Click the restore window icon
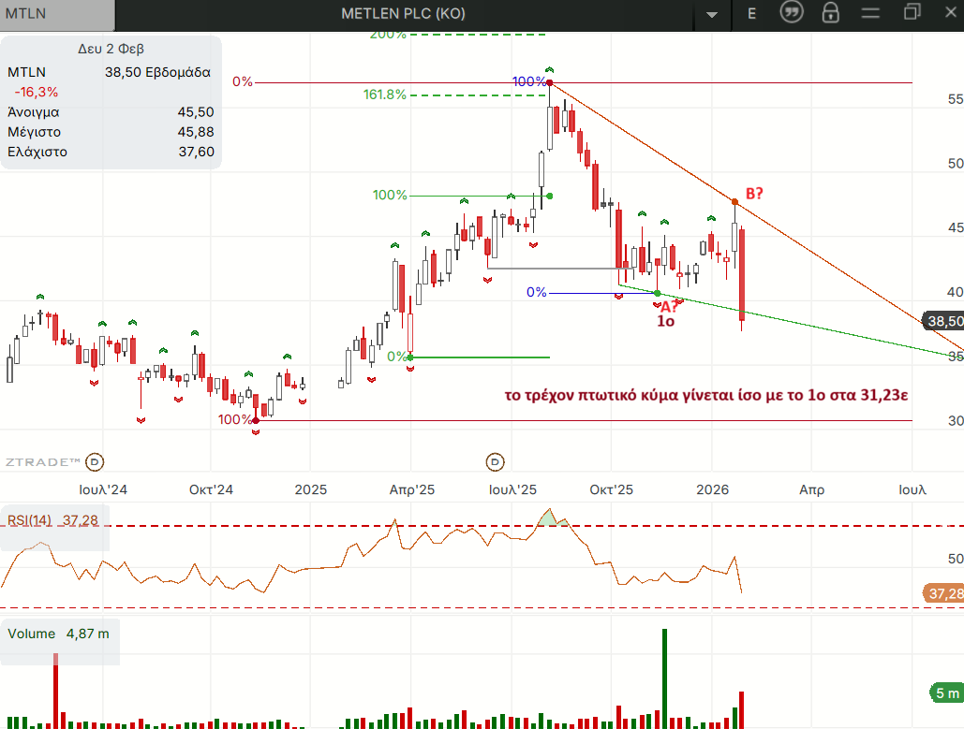Viewport: 964px width, 729px height. click(912, 12)
